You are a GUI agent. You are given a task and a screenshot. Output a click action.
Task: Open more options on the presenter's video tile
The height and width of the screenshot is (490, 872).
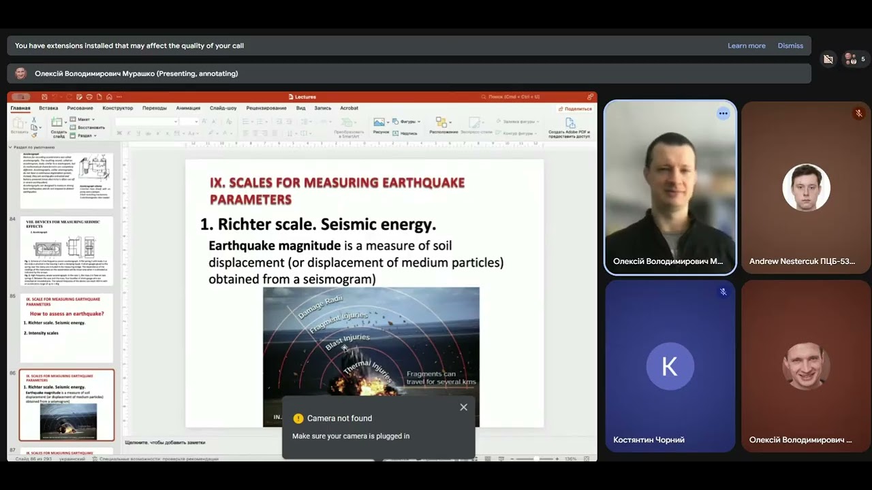click(x=723, y=114)
